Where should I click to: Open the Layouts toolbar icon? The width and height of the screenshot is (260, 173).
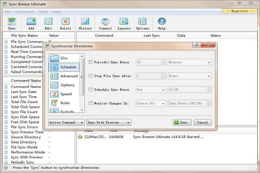click(x=124, y=21)
